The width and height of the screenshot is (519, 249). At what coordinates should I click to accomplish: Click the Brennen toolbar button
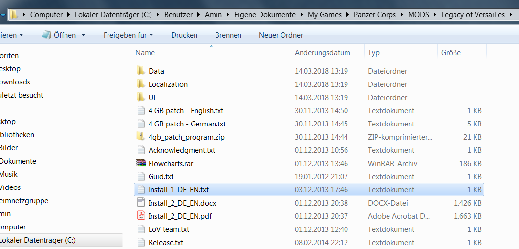click(x=228, y=35)
